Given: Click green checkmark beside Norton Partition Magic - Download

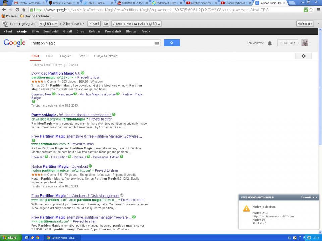Looking at the screenshot, I should 90,166.
